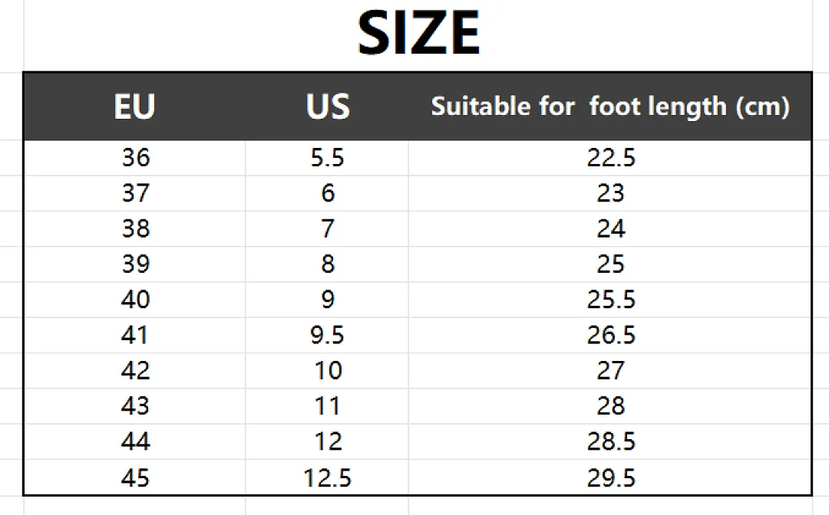
Task: Click the foot length 24 cell
Action: pos(611,228)
